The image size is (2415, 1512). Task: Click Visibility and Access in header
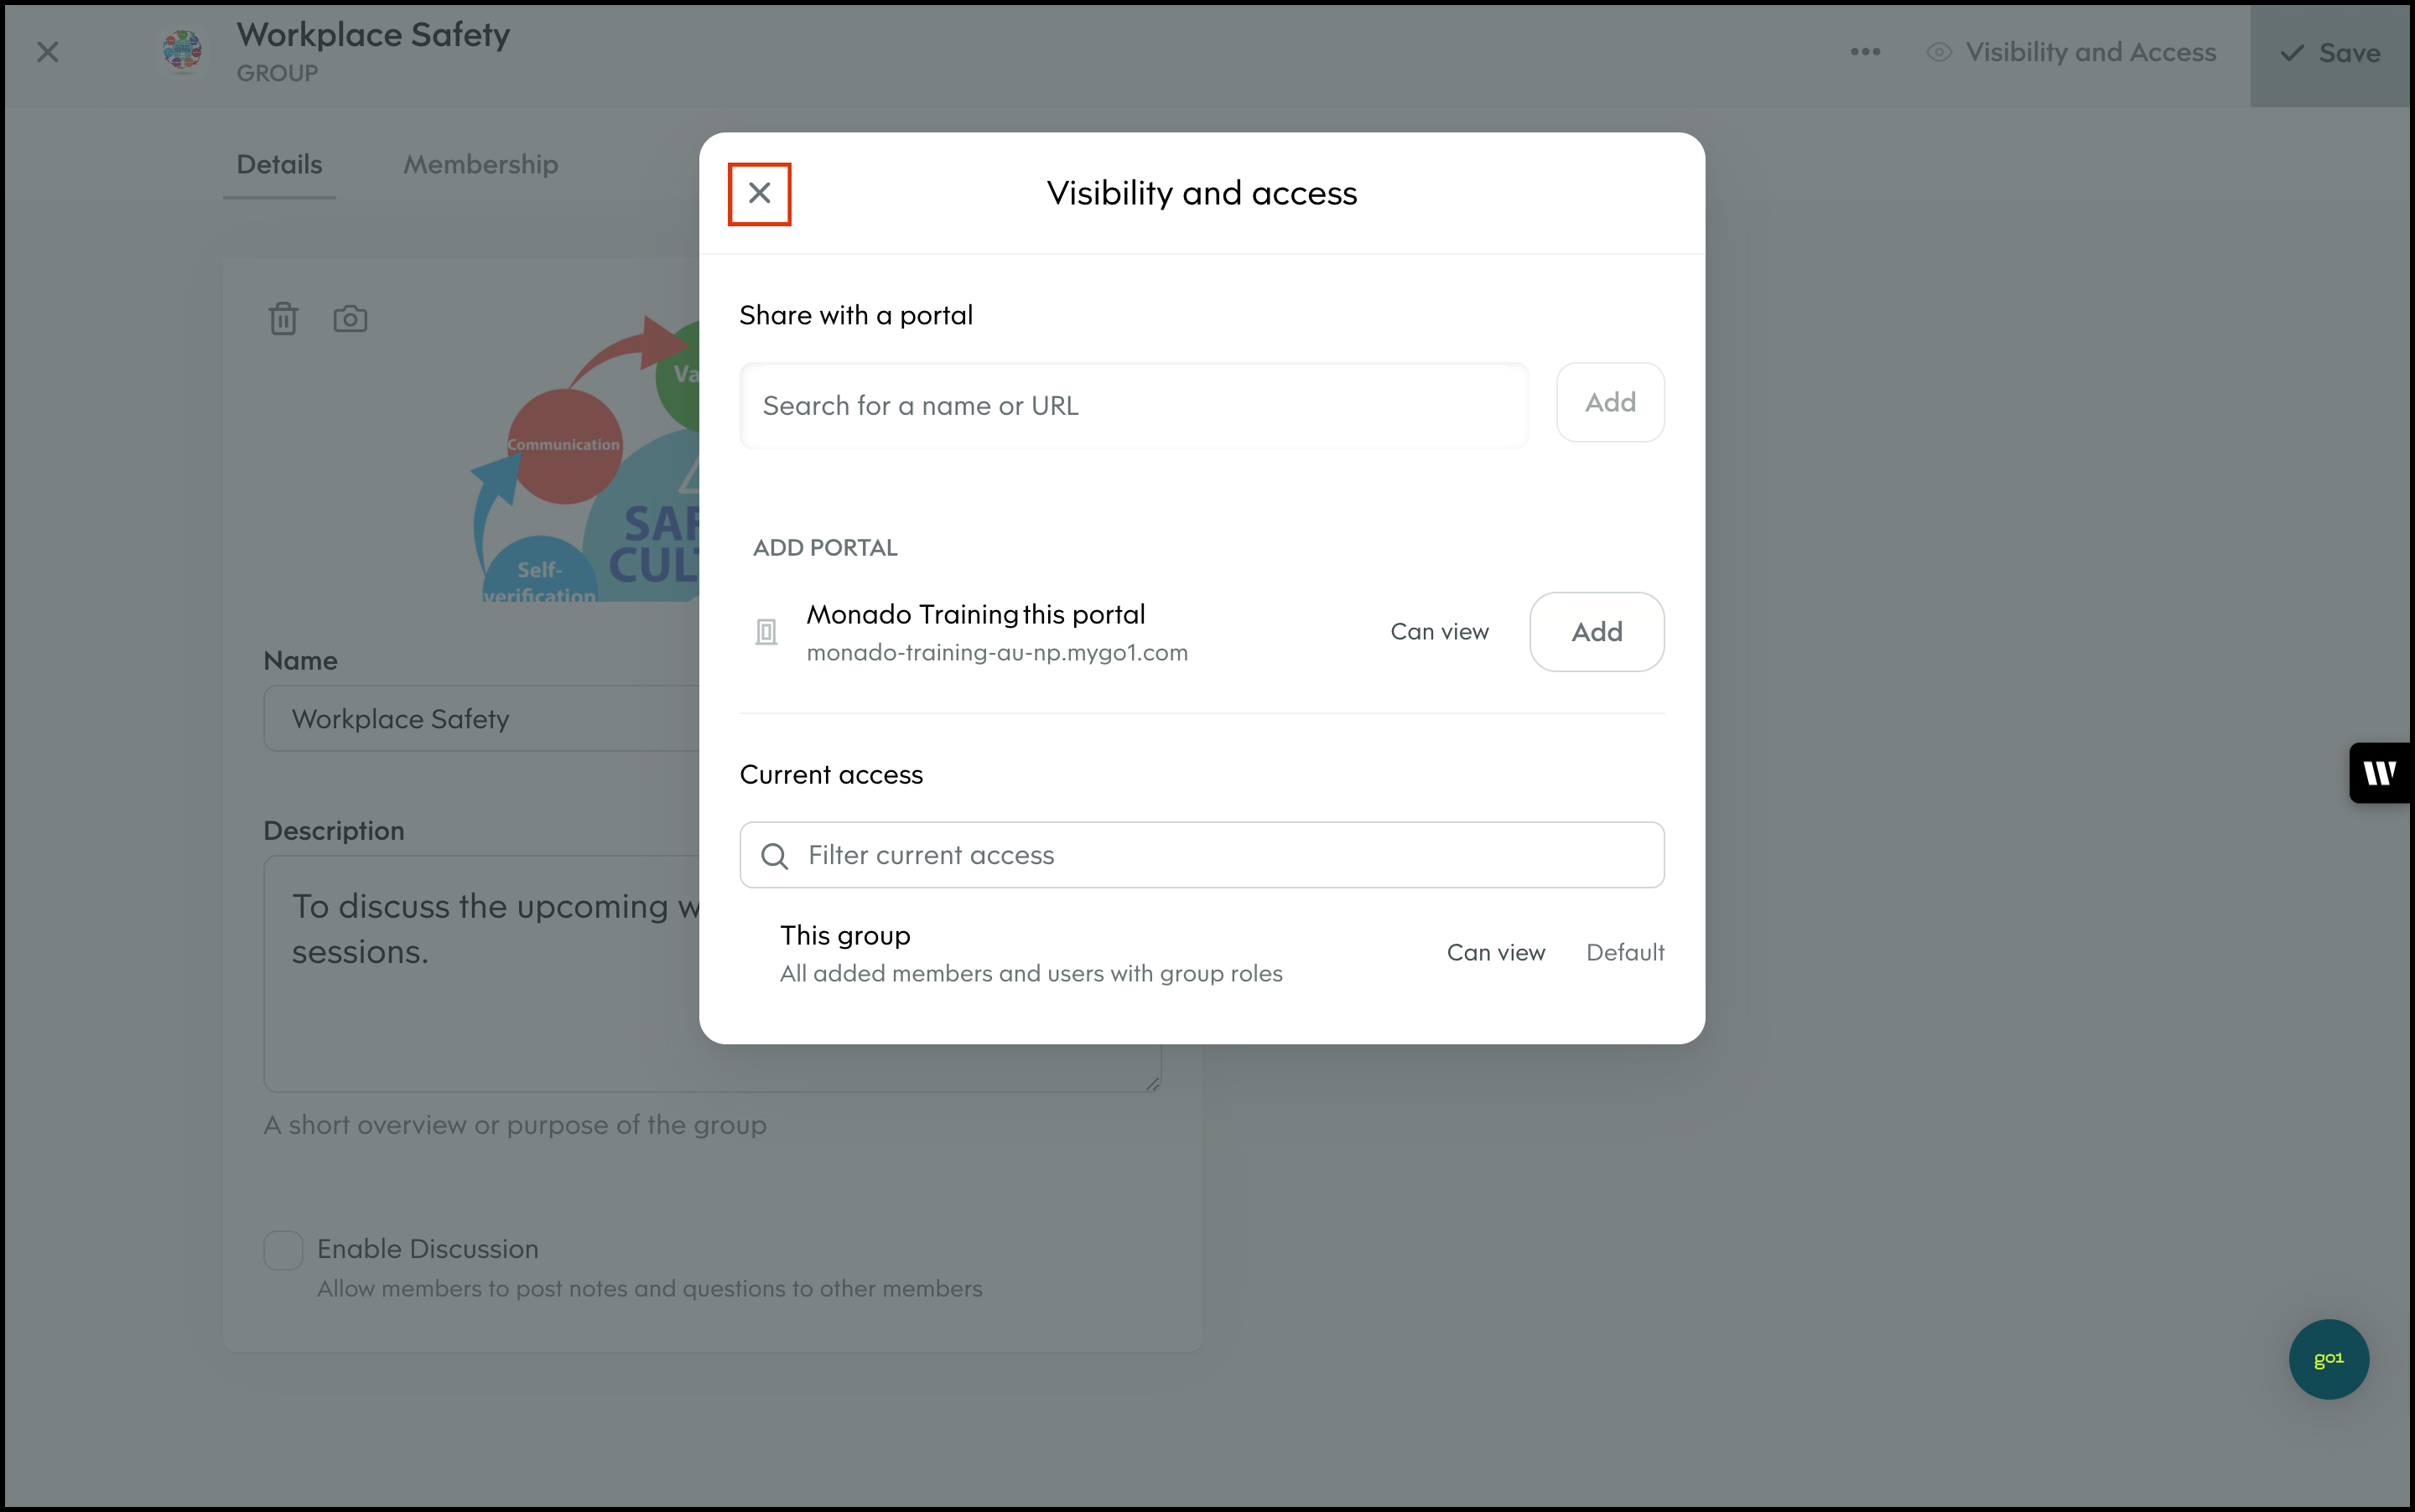click(x=2072, y=52)
